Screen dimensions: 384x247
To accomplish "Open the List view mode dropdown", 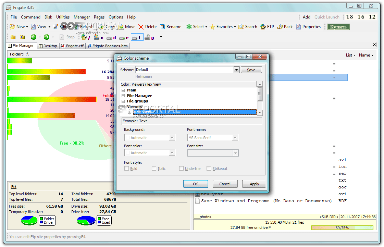I will (x=350, y=55).
